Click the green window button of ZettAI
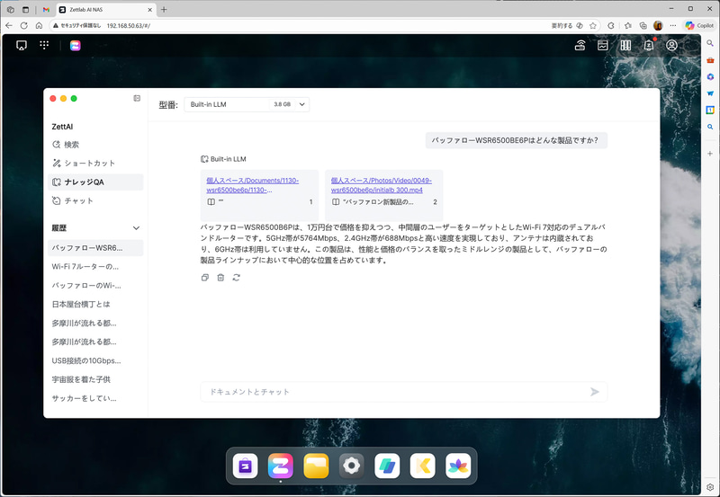 coord(74,99)
